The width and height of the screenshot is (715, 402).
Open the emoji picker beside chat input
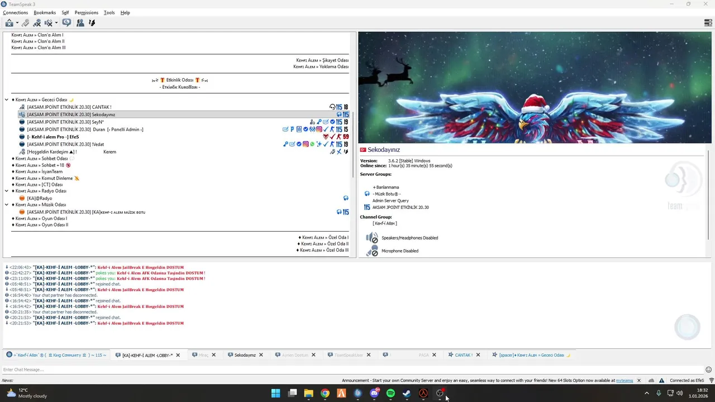pos(709,370)
